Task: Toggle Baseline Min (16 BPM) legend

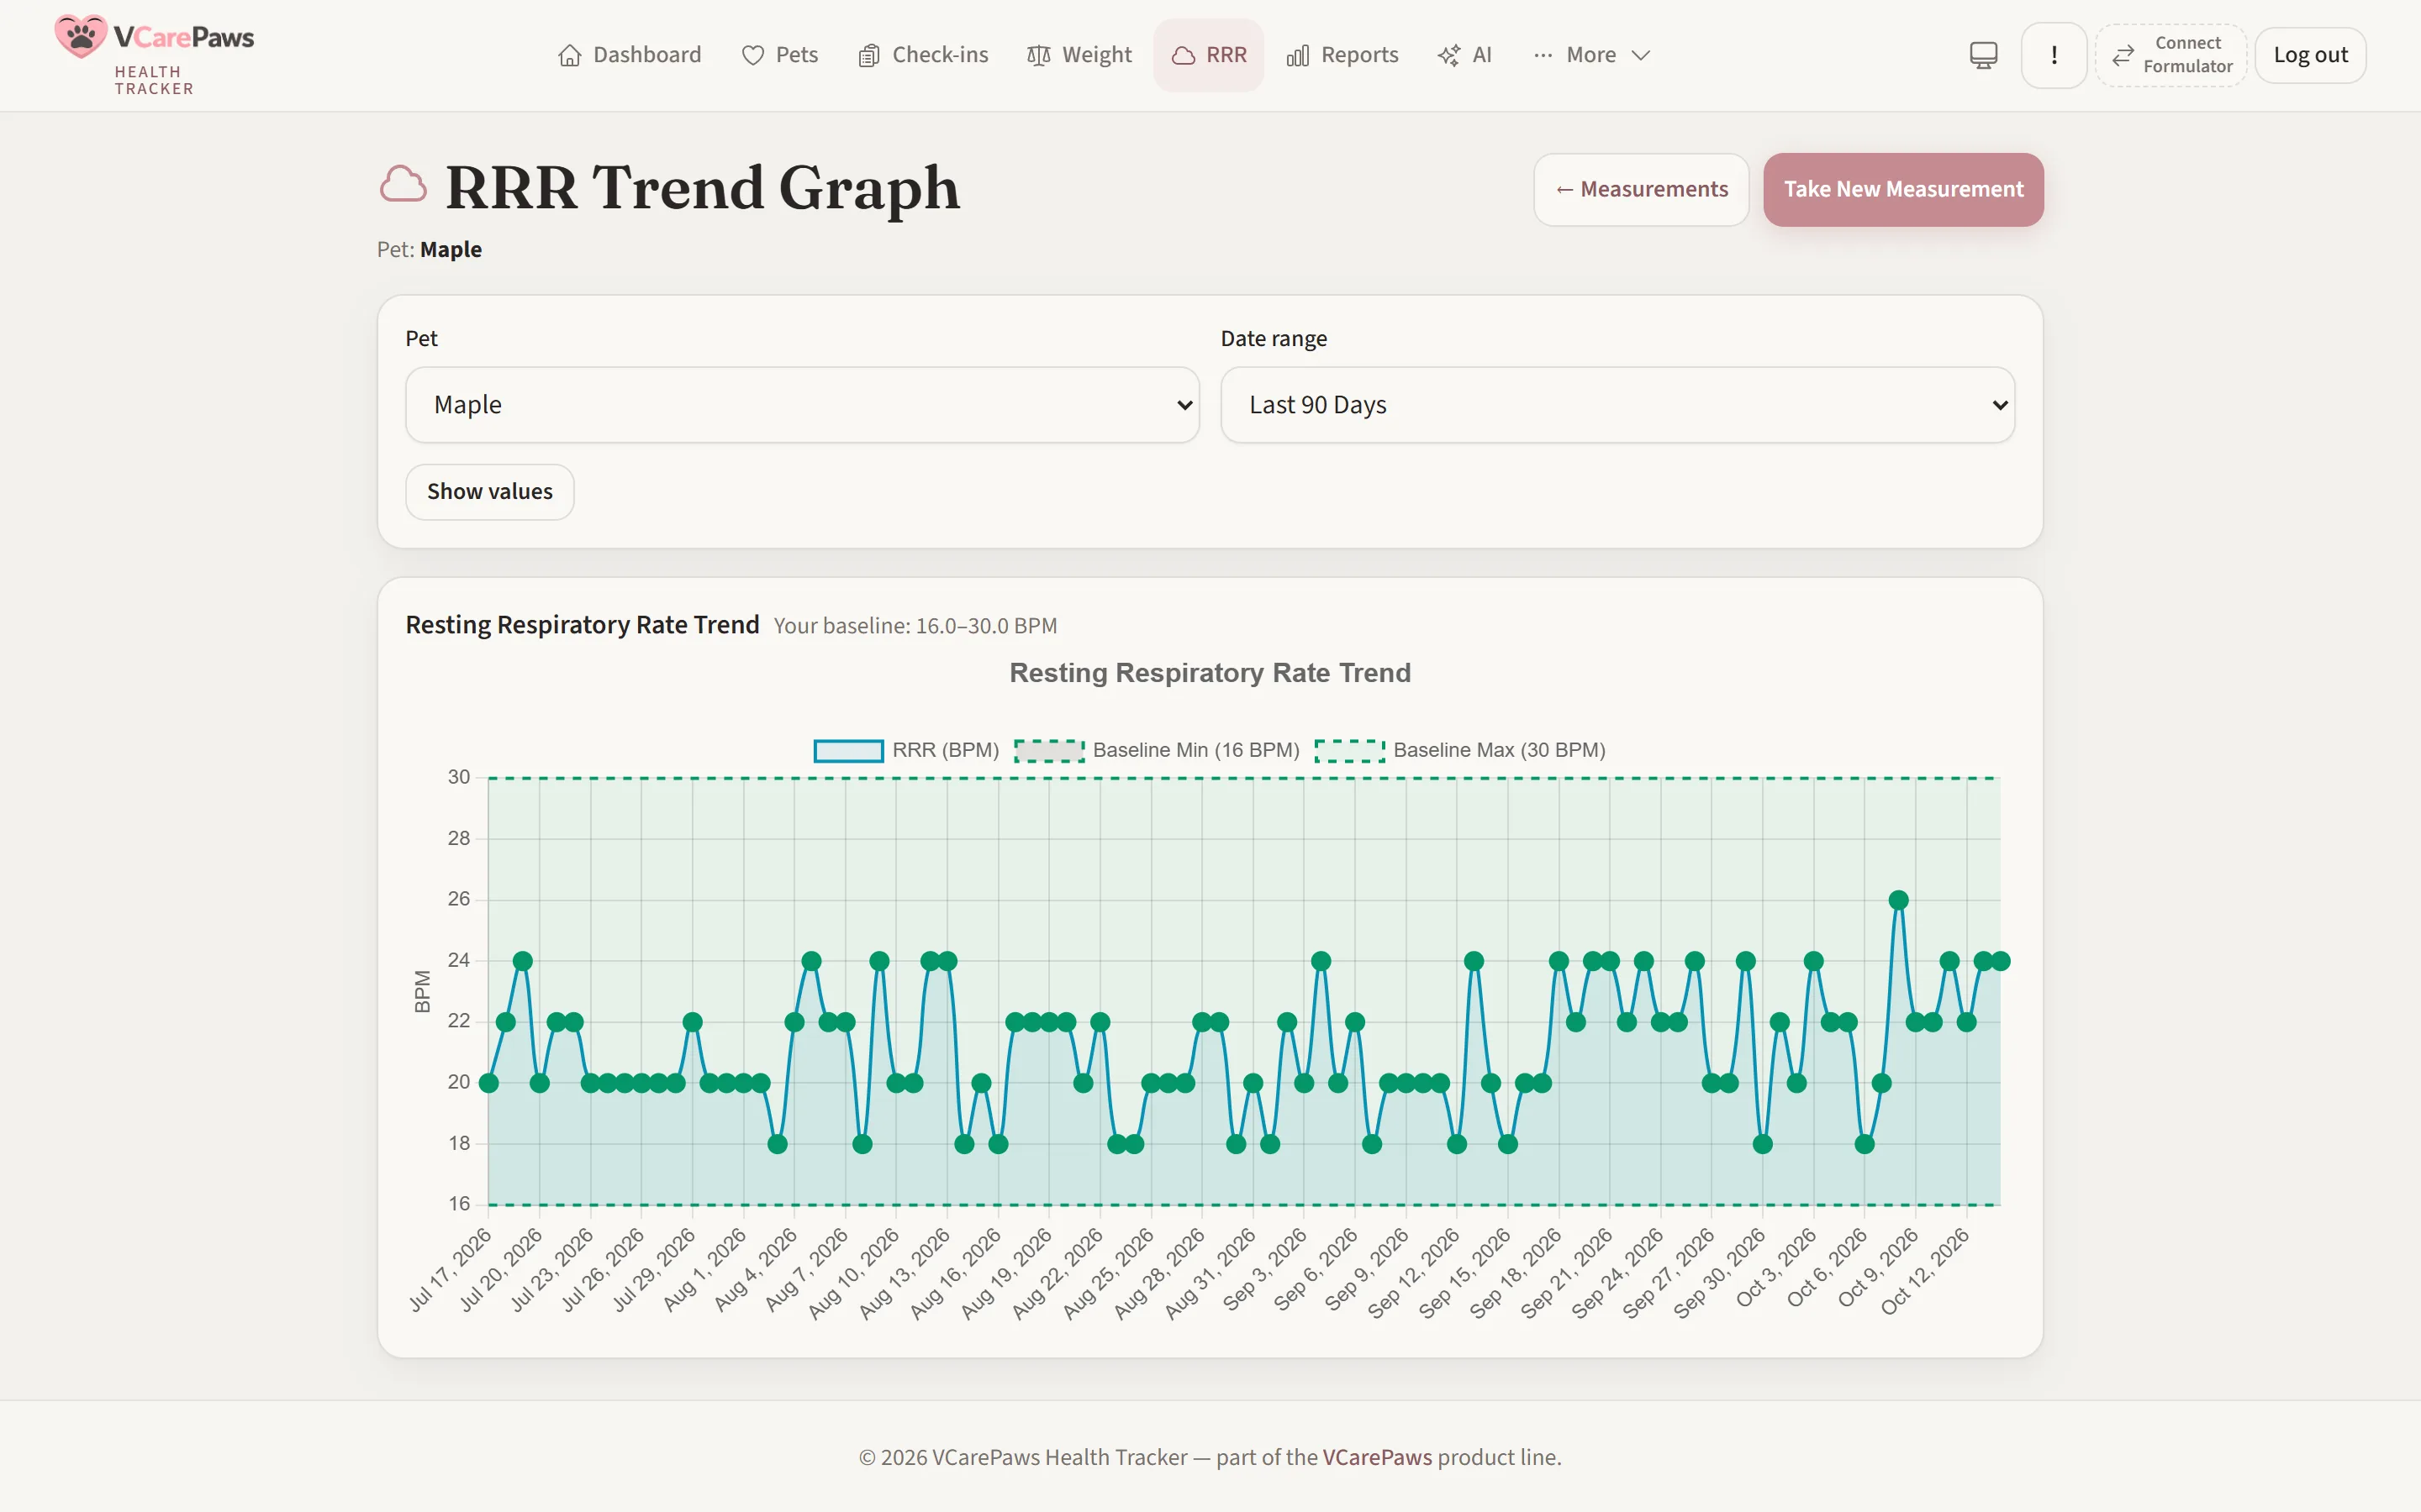Action: point(1157,750)
